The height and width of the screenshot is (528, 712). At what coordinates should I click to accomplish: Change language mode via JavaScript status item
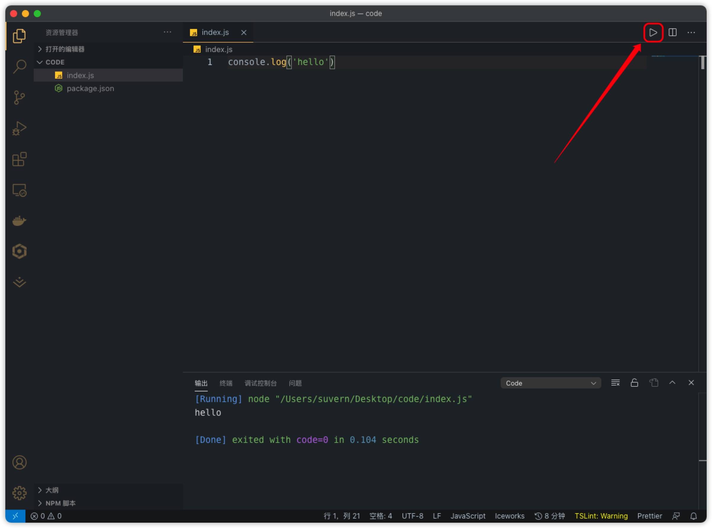468,516
